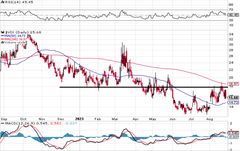Click the March candlestick spike near 30
This screenshot has height=151, width=240.
tap(122, 46)
